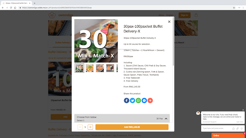Click the site info lock icon

20,8
